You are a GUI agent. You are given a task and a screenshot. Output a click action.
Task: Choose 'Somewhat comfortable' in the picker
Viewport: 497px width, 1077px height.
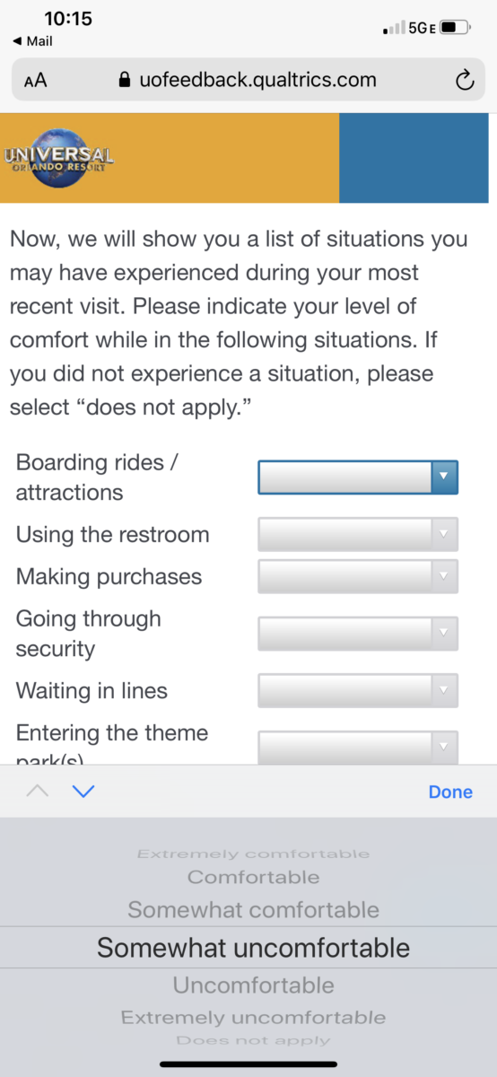click(x=253, y=909)
